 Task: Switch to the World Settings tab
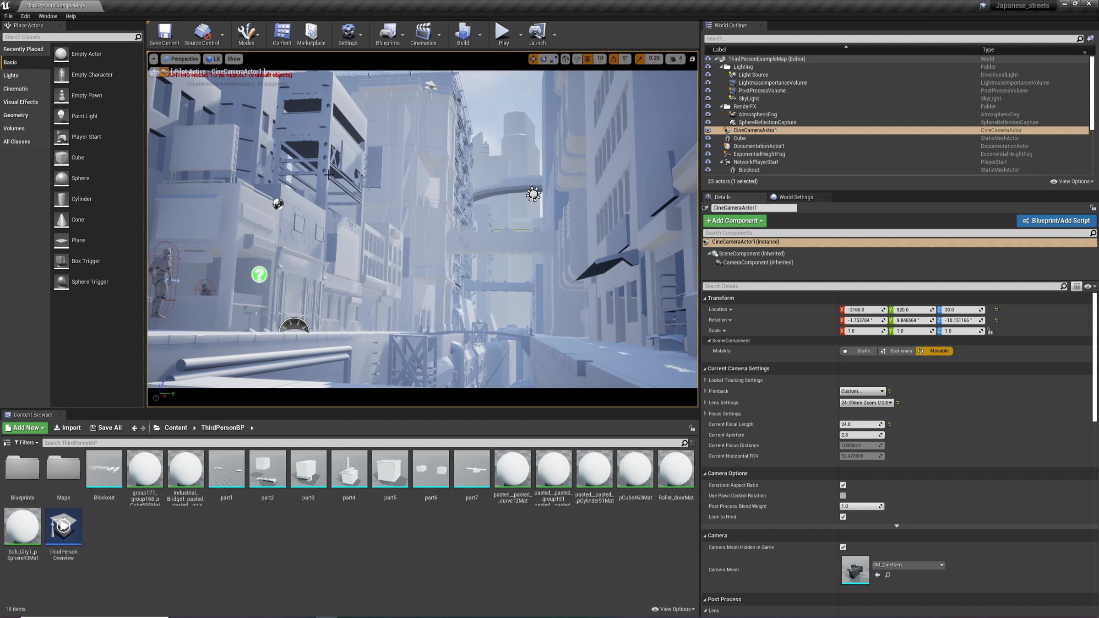795,197
